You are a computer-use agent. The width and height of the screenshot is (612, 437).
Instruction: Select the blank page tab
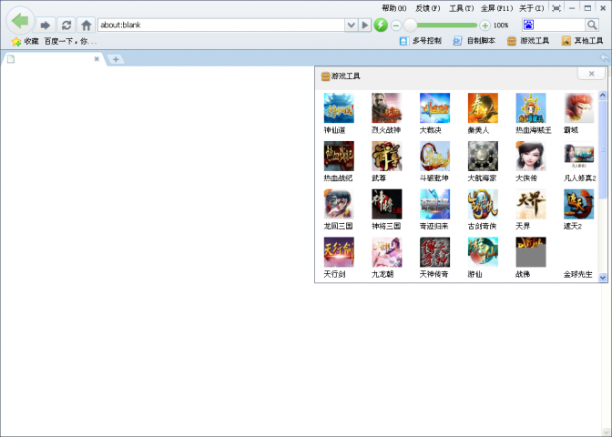click(53, 59)
